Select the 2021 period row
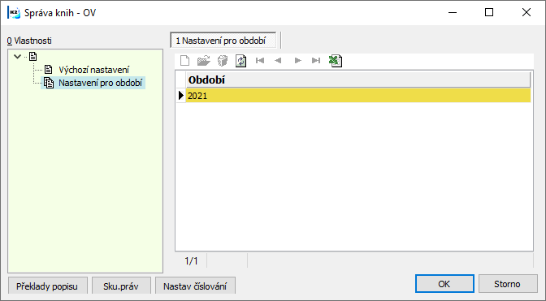Image resolution: width=546 pixels, height=301 pixels. click(358, 96)
